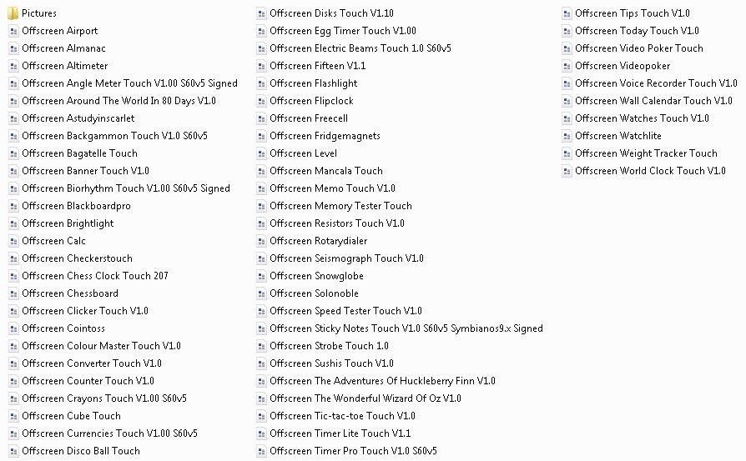Viewport: 746px width, 461px height.
Task: Click the file icon beside Offscreen Airport
Action: (x=13, y=31)
